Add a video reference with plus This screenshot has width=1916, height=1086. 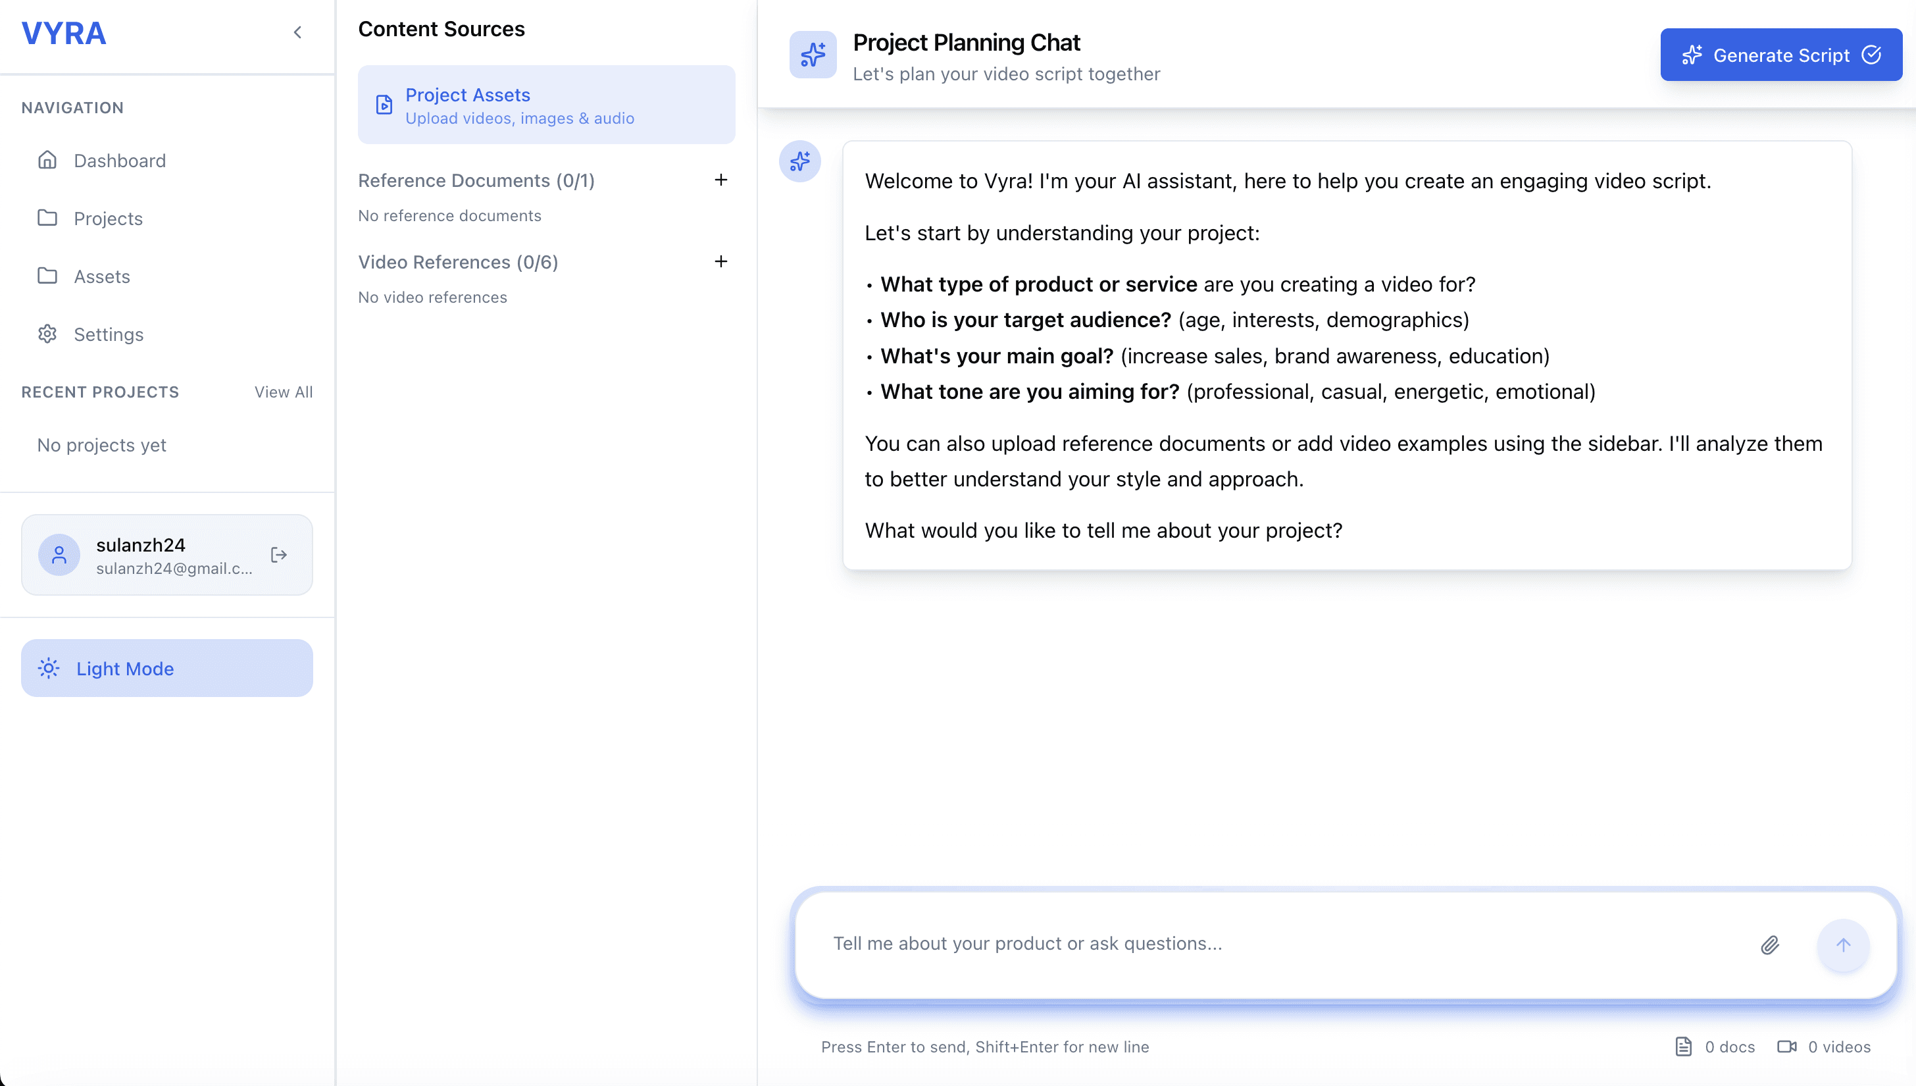[x=721, y=262]
